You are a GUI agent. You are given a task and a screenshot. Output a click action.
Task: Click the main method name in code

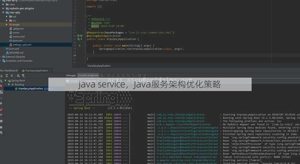coord(125,46)
